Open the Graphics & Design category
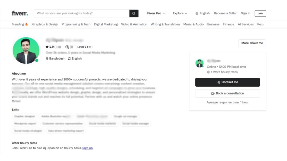 tap(45, 24)
